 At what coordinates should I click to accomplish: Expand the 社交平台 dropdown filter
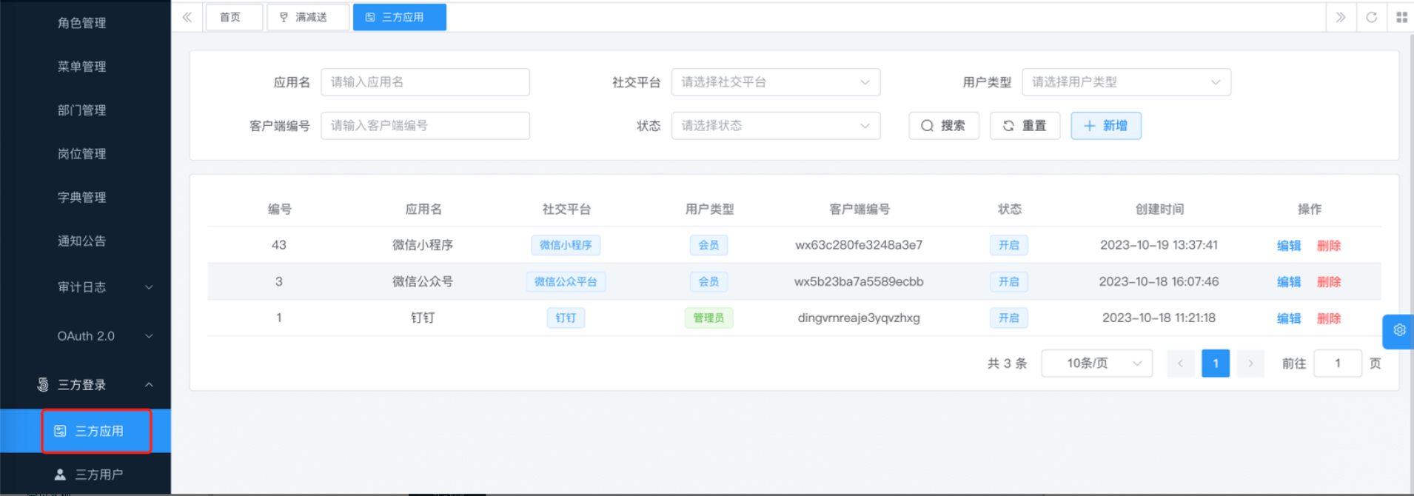tap(775, 82)
